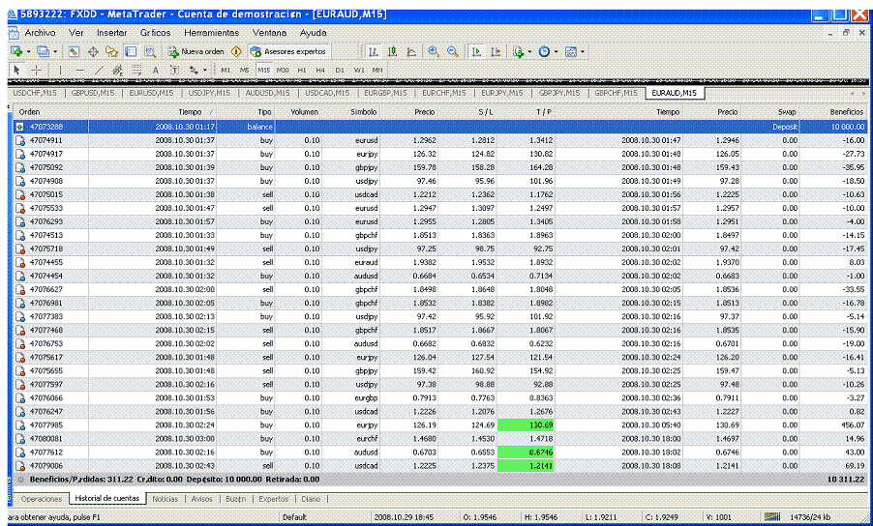Expand the indicators list dropdown

(529, 51)
